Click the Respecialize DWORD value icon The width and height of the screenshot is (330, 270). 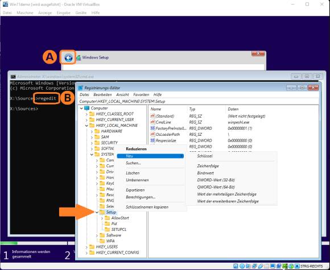click(x=152, y=140)
